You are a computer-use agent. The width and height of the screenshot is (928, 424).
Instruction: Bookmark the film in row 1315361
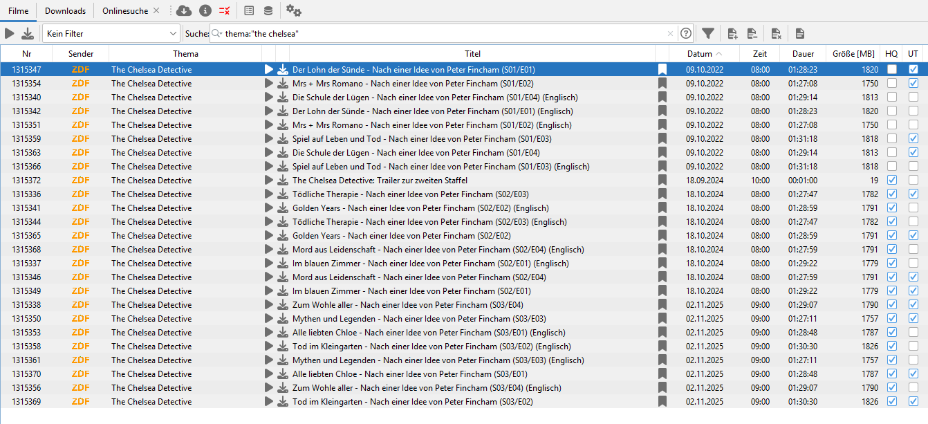pos(662,360)
